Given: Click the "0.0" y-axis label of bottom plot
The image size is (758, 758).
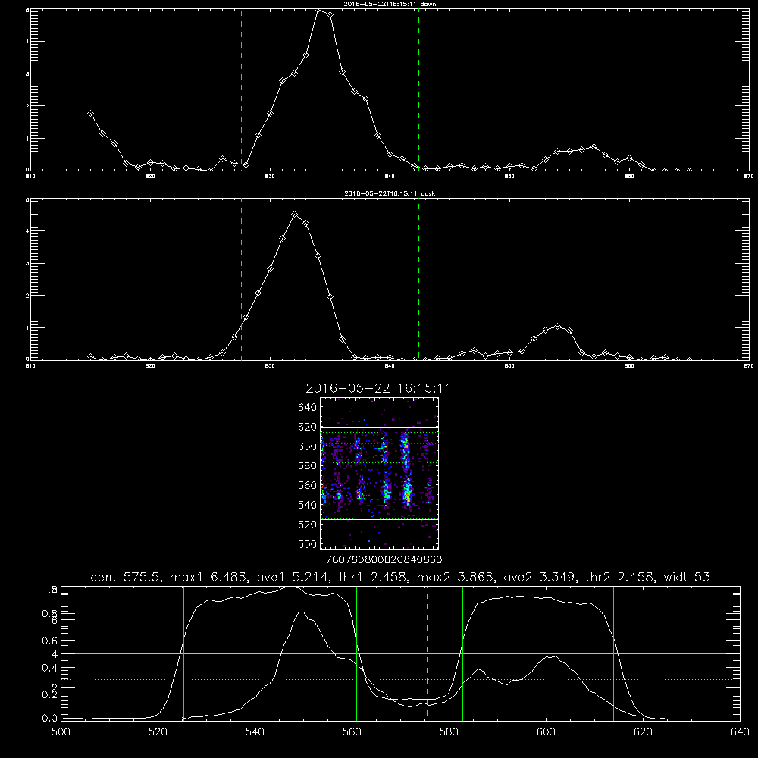Looking at the screenshot, I should tap(49, 718).
